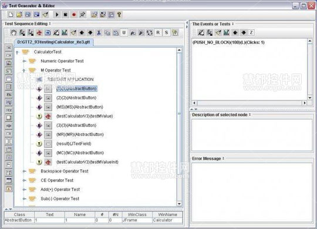This screenshot has height=229, width=317.
Task: Select the (3)(3)(AbstractButton) tree item
Action: [x=76, y=126]
